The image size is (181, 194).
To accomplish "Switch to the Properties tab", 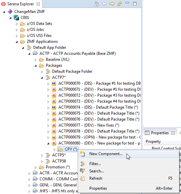I will (160, 133).
